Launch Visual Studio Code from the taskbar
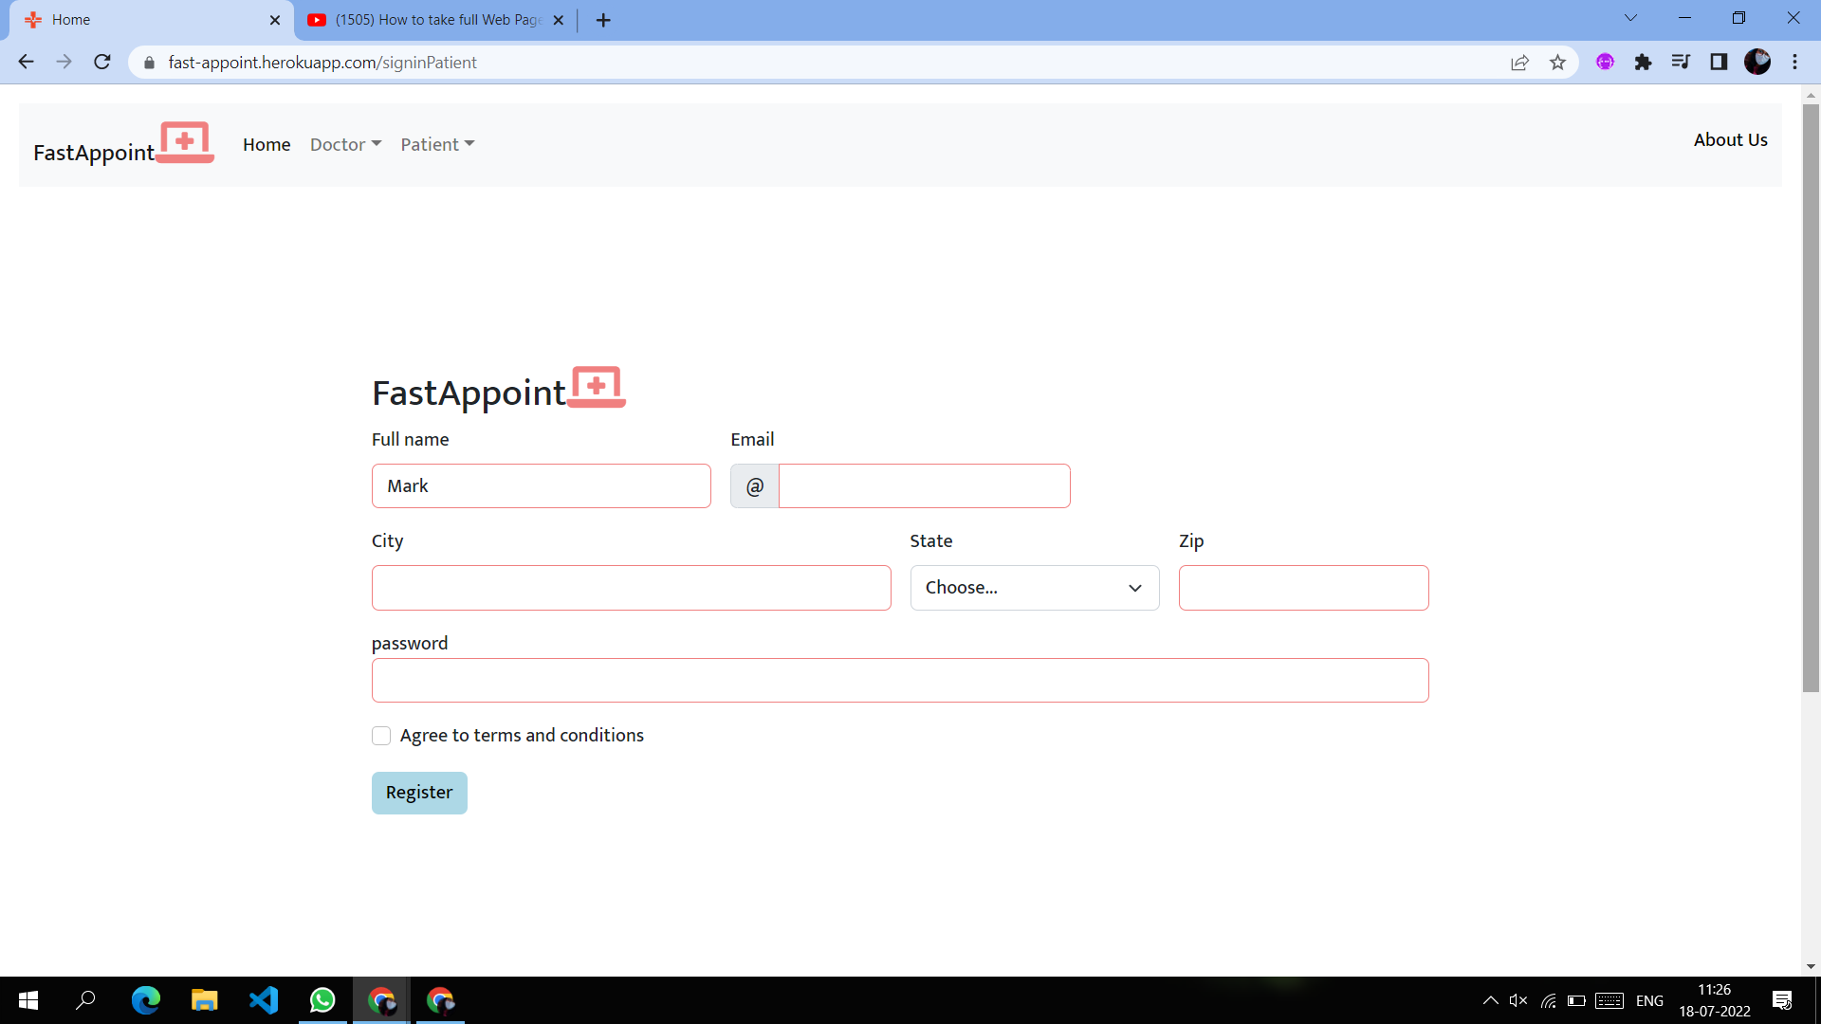 coord(264,1000)
